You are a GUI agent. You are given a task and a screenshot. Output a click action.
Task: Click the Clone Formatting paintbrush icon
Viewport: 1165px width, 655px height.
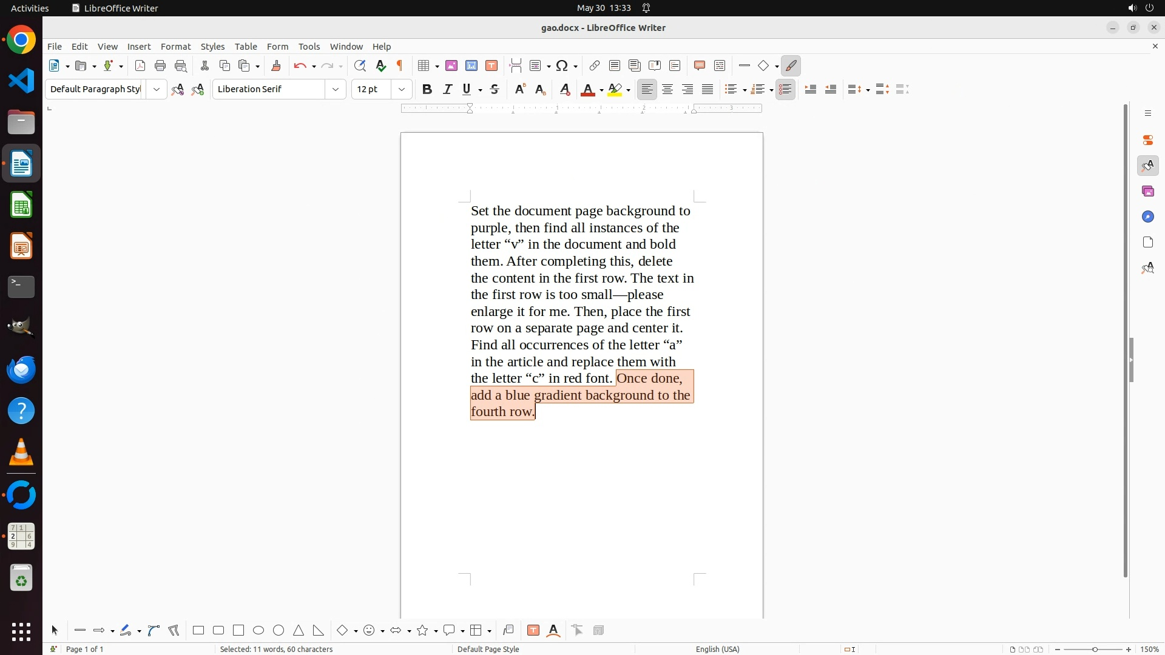pyautogui.click(x=276, y=65)
